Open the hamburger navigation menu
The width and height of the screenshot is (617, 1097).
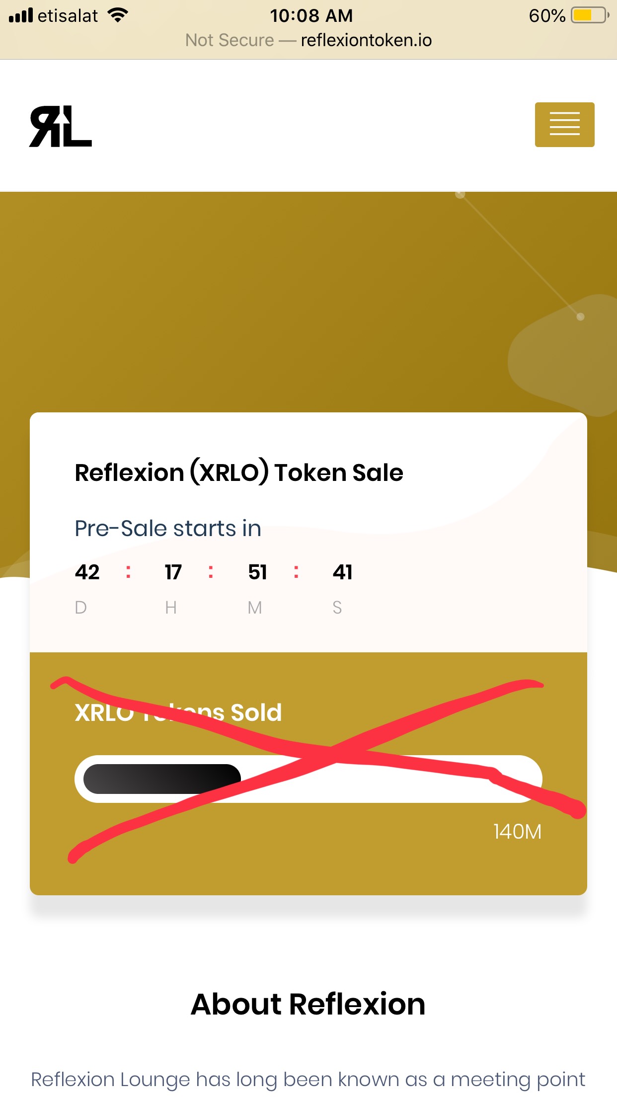(564, 125)
